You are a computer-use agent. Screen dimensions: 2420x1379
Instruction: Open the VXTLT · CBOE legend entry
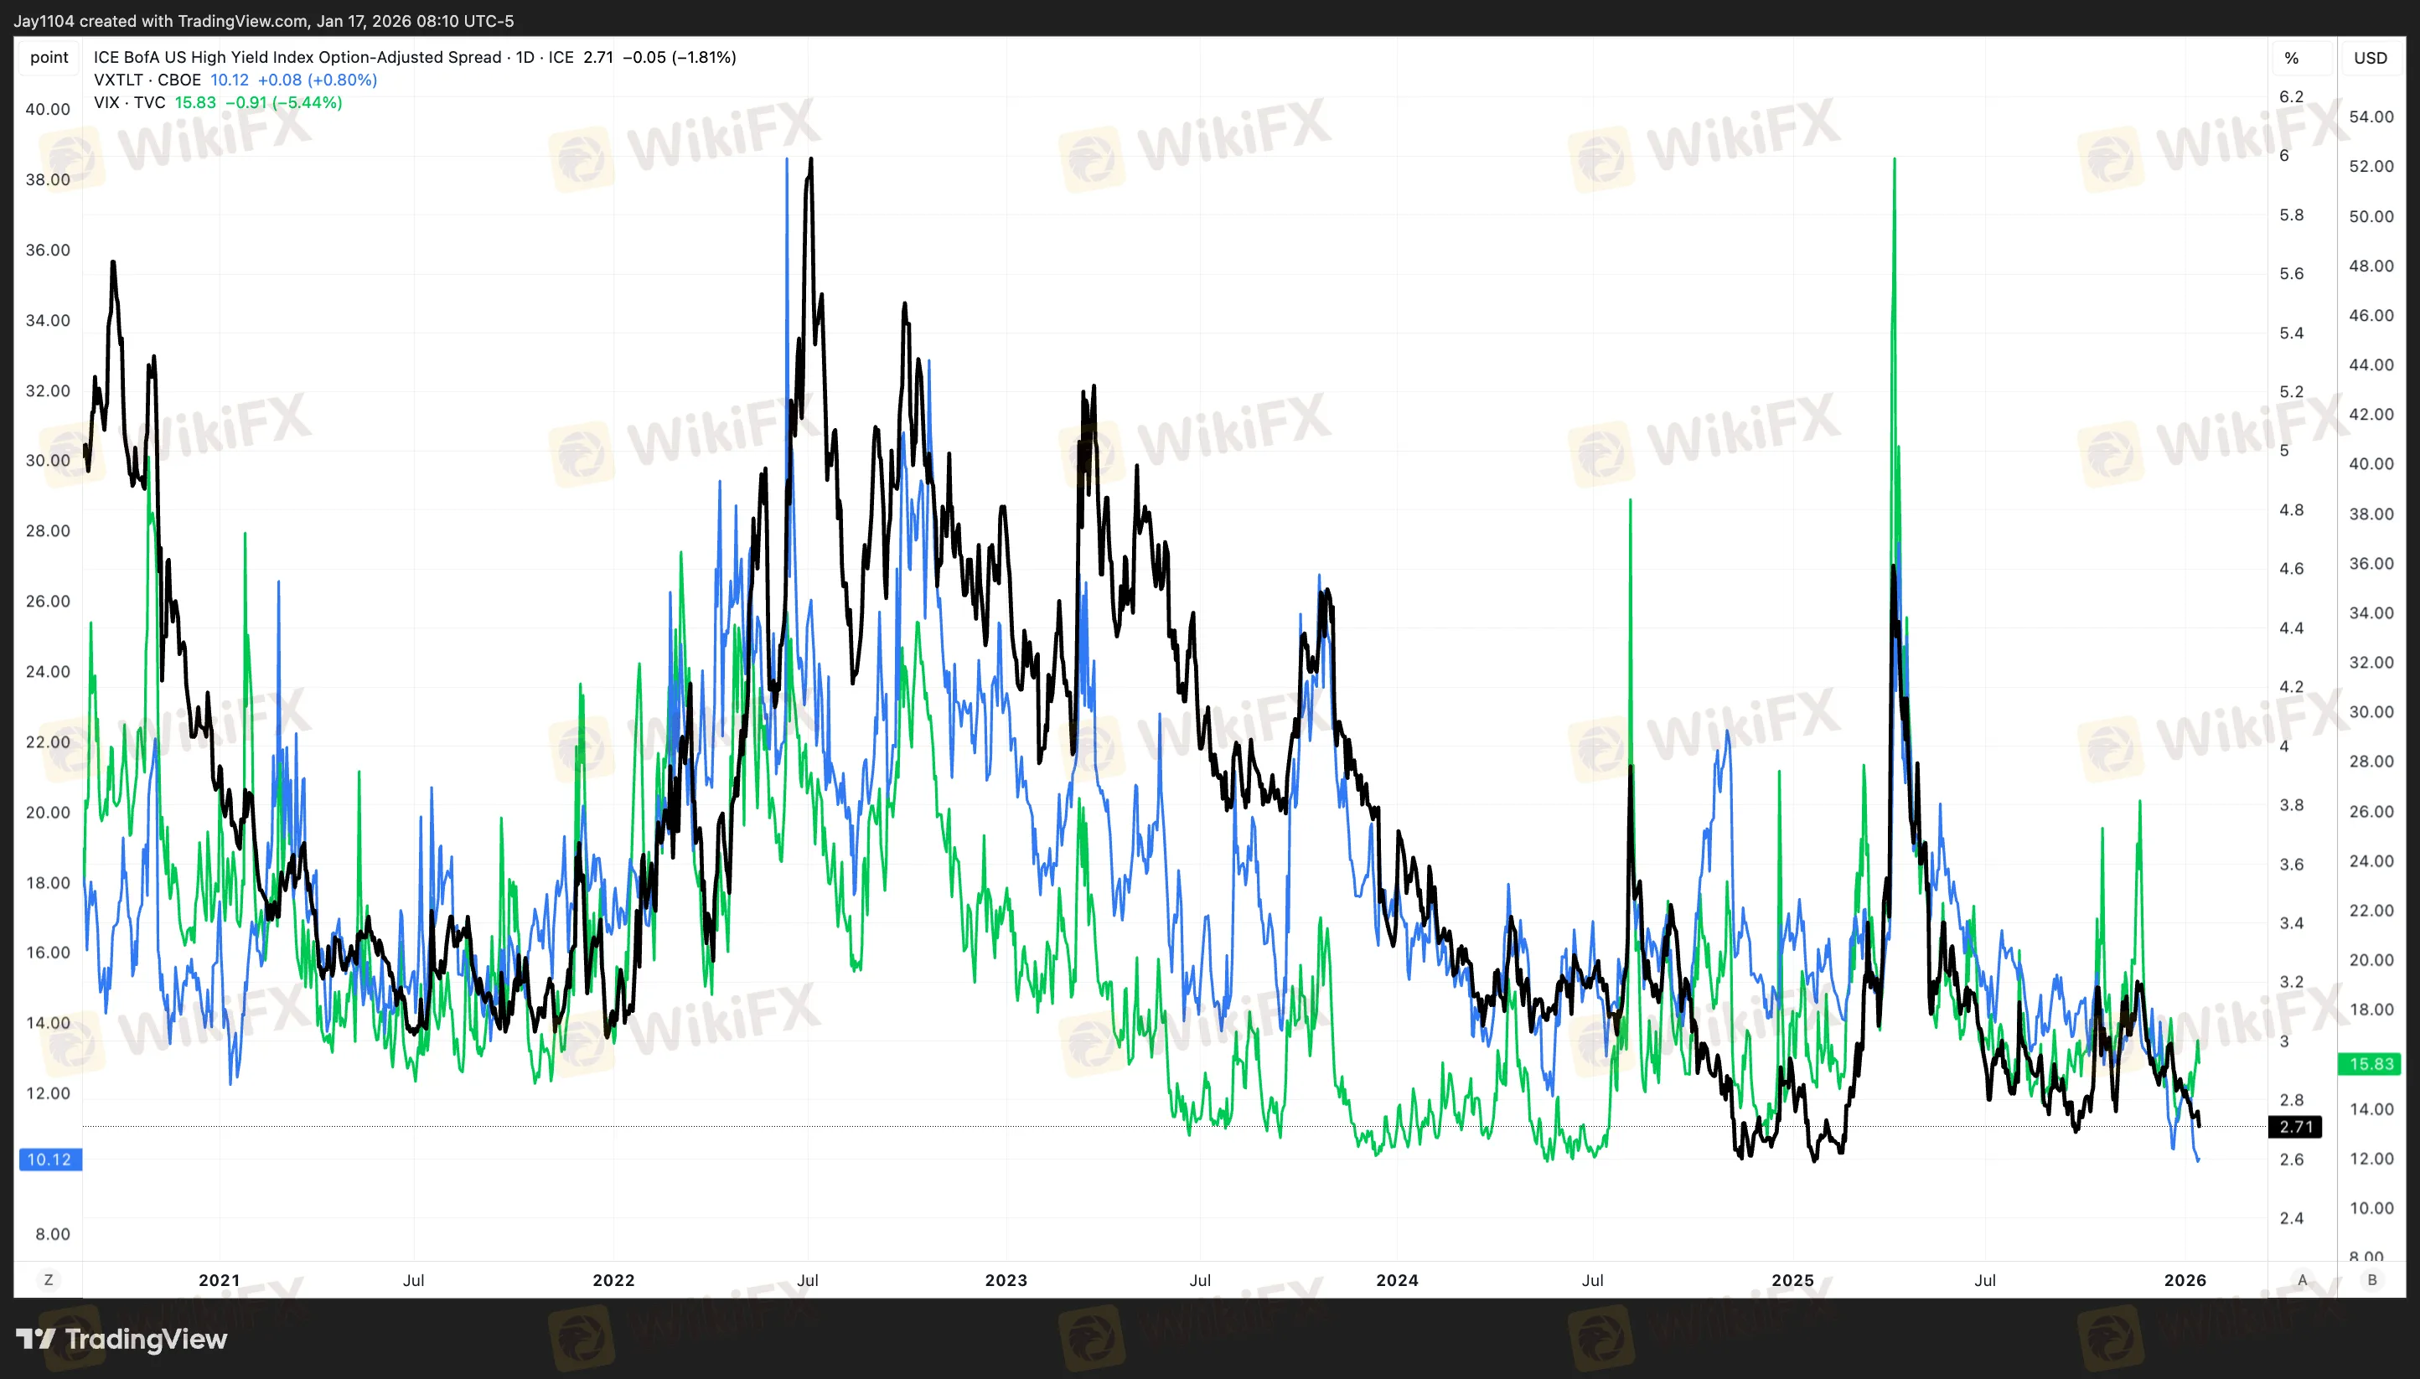click(147, 80)
